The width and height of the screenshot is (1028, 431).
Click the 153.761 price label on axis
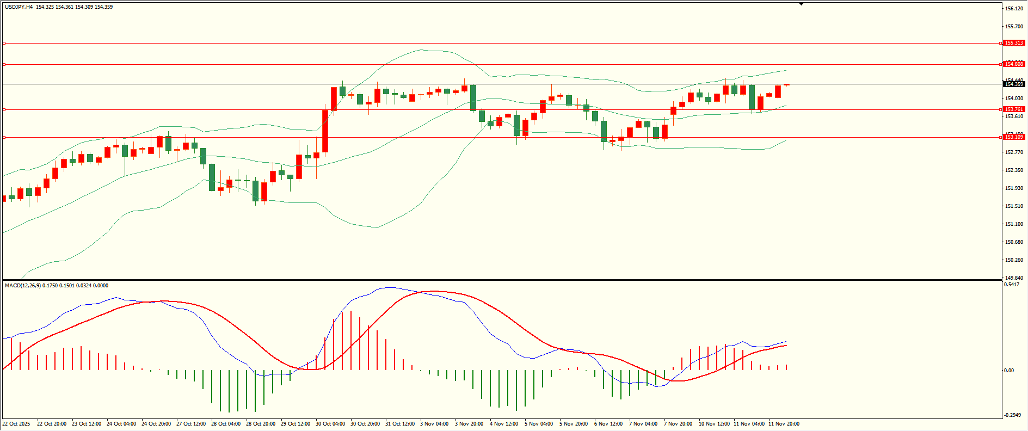tap(1014, 109)
